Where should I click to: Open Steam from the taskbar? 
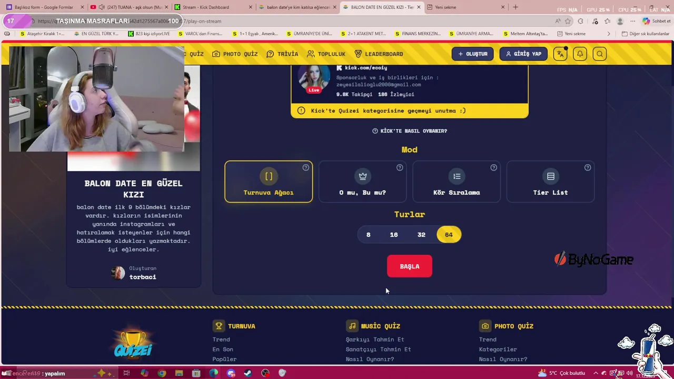(x=248, y=373)
